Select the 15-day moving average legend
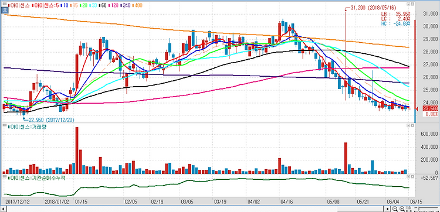The width and height of the screenshot is (440, 212). pos(74,5)
